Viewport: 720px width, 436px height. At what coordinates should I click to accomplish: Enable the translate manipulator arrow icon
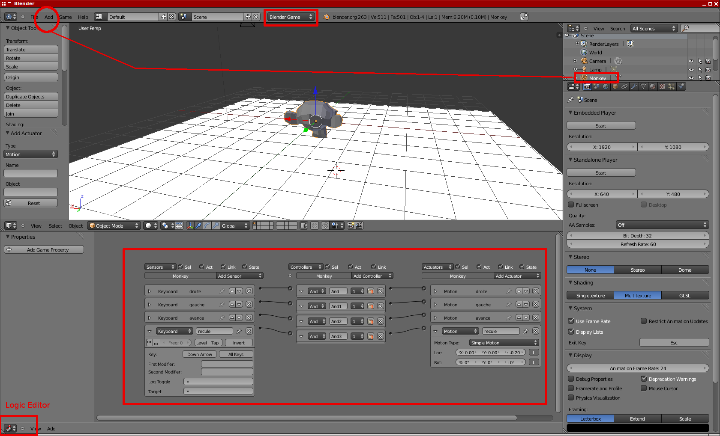[198, 225]
